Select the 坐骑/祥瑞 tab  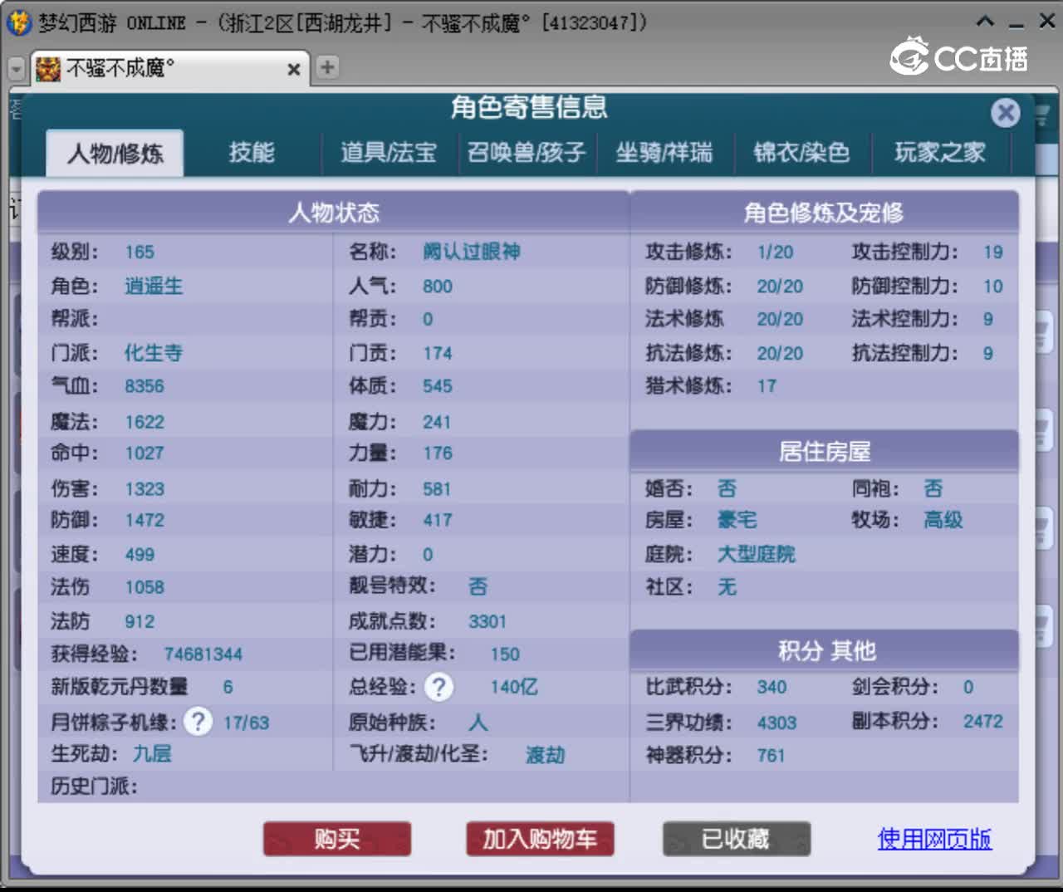[x=664, y=153]
